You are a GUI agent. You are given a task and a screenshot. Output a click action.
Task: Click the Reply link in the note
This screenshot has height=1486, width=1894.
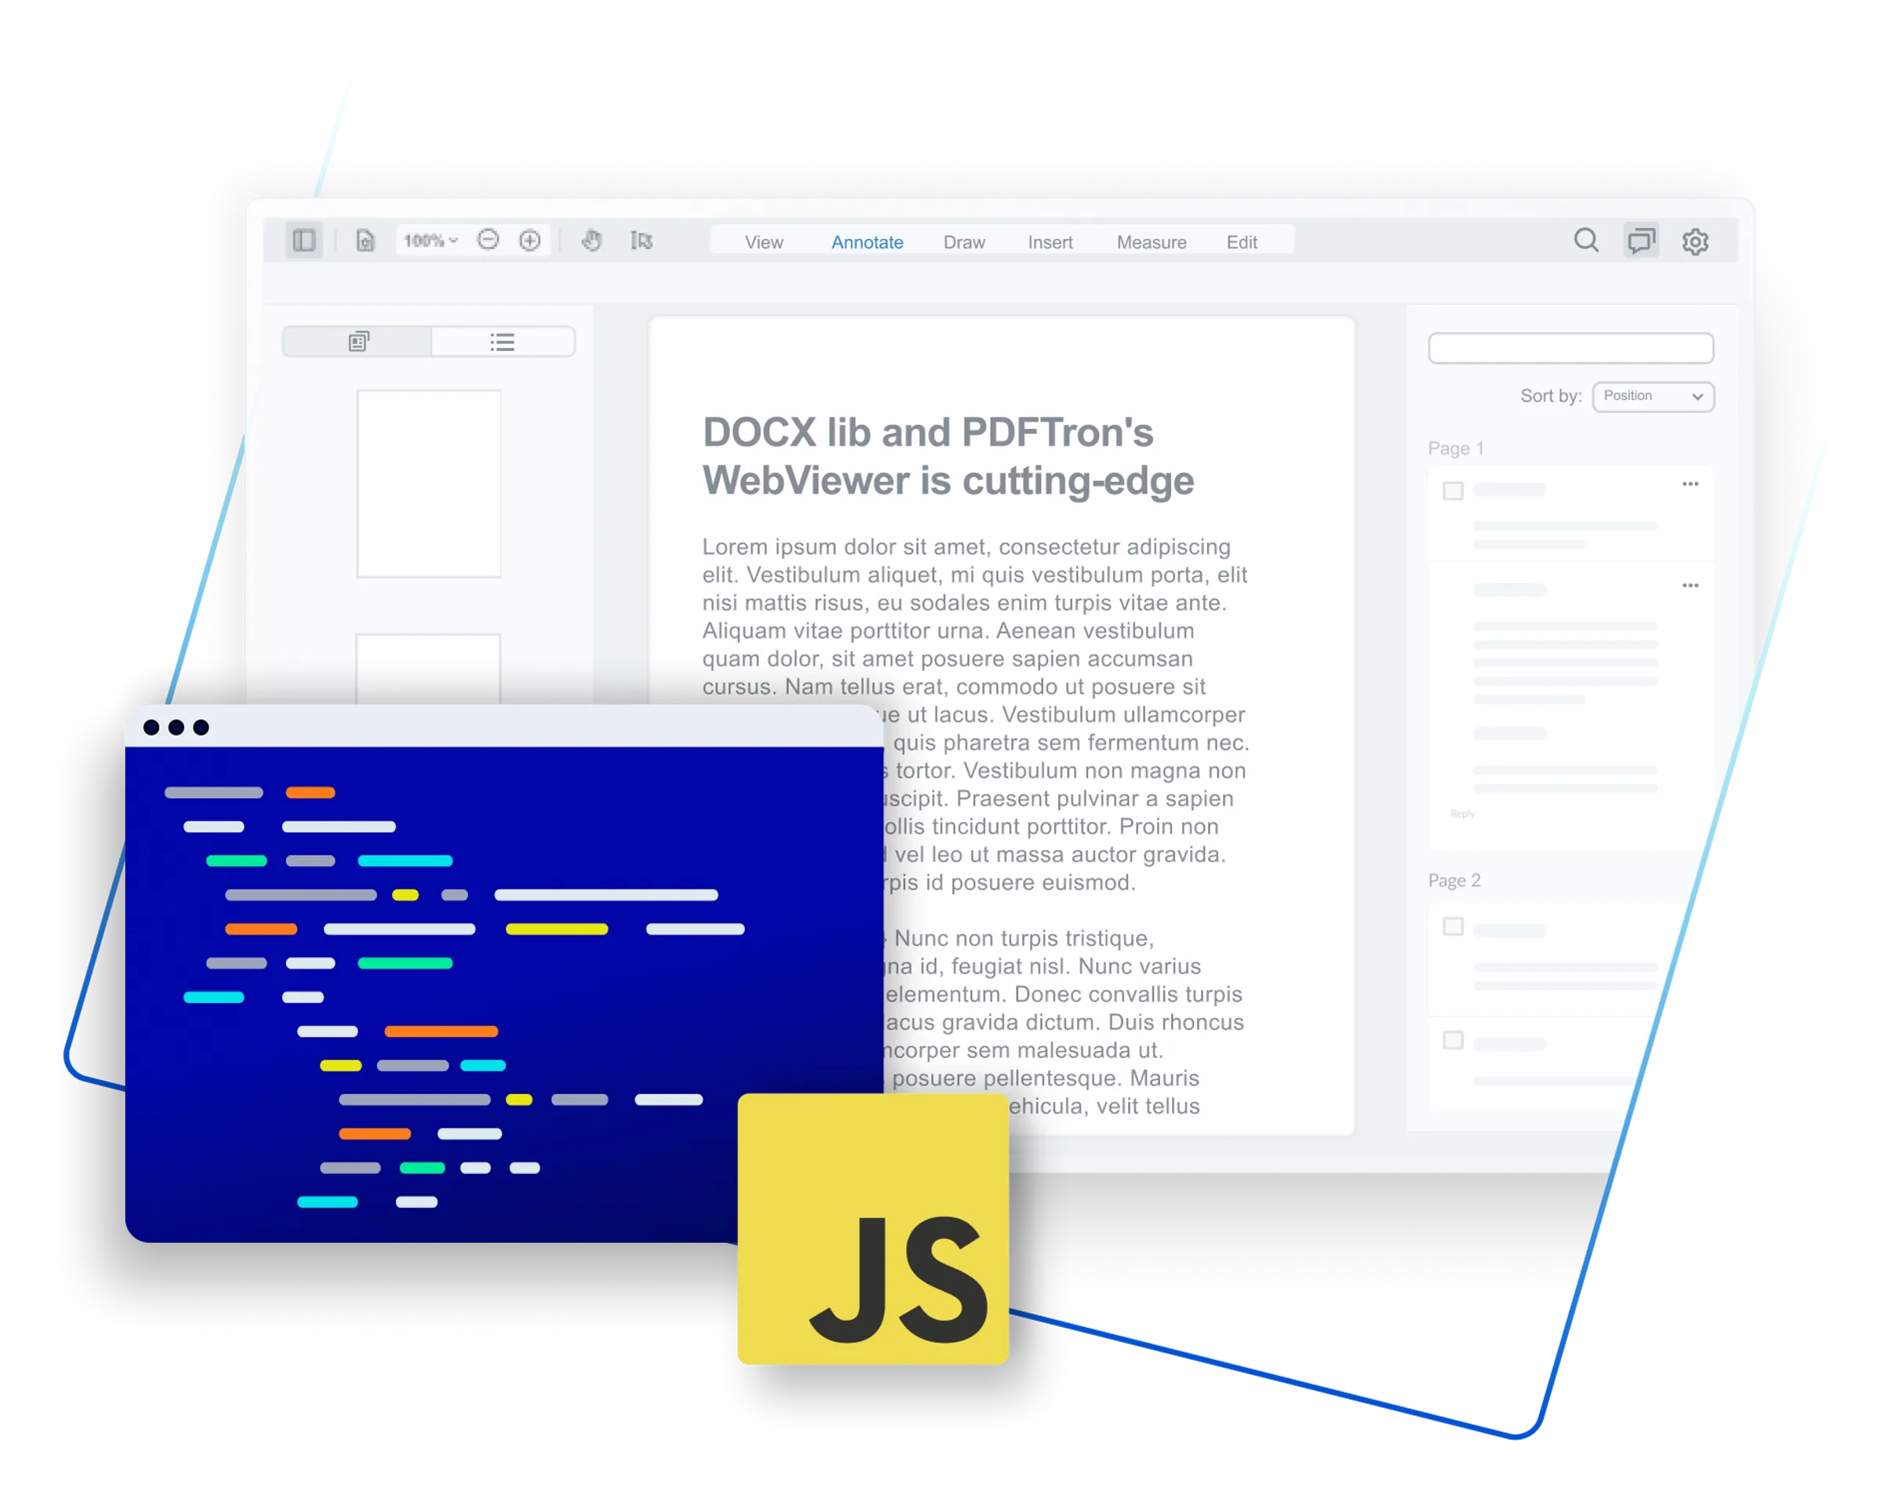(1463, 814)
